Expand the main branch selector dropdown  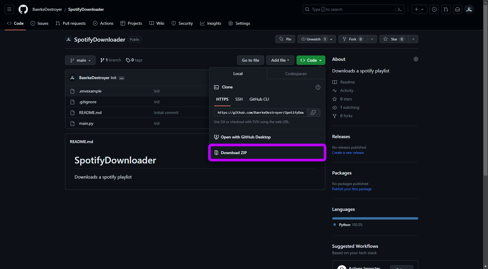pos(80,60)
